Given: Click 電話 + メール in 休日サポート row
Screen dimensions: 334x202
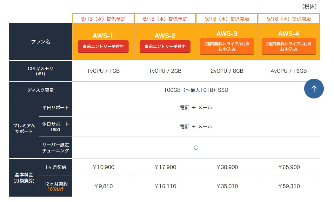Looking at the screenshot, I should [x=196, y=127].
